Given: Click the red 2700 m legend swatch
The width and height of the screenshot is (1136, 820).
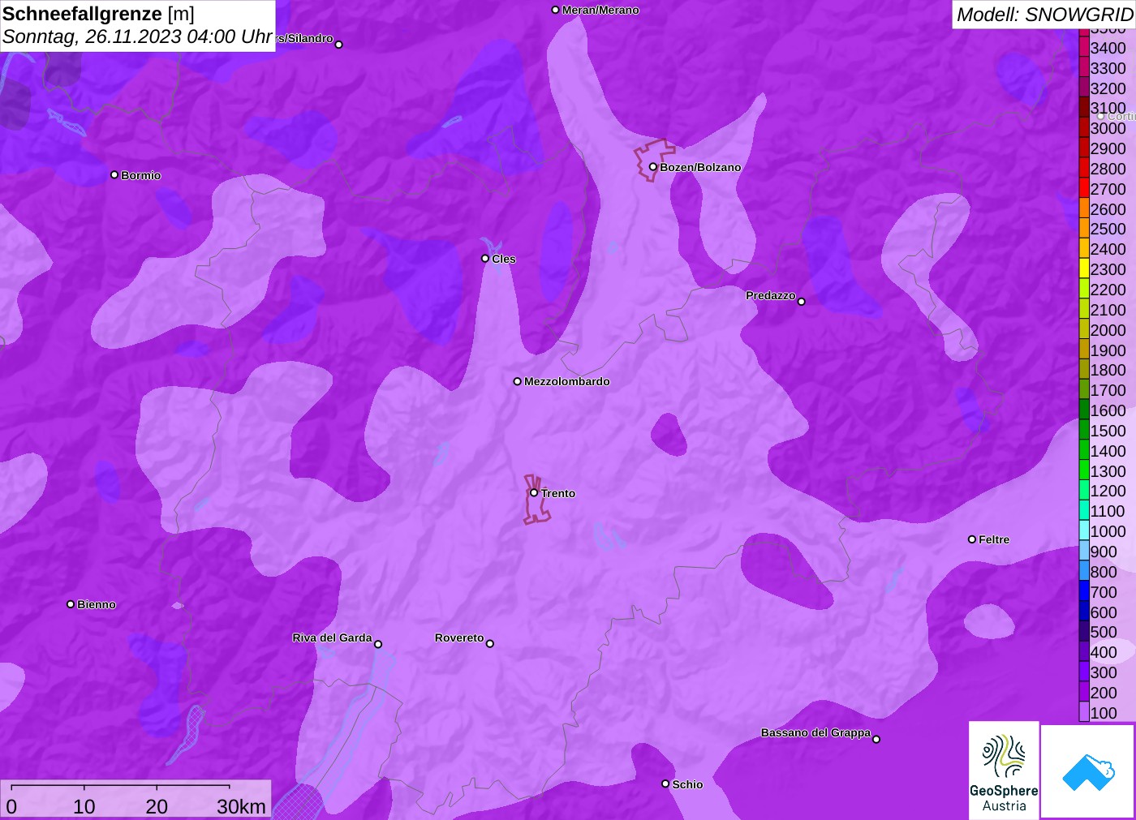Looking at the screenshot, I should tap(1084, 188).
